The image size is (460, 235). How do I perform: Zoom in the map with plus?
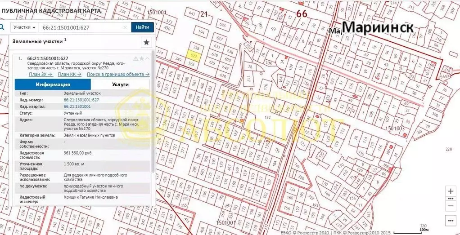tap(451, 191)
